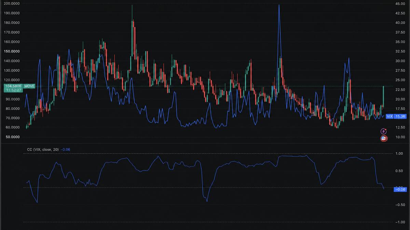This screenshot has height=230, width=410.
Task: Open the CC (VIX, close, 20) indicator legend
Action: (43, 150)
